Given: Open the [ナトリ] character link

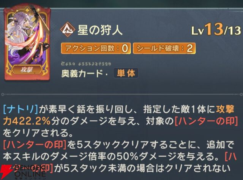Looking at the screenshot, I should pyautogui.click(x=21, y=110).
